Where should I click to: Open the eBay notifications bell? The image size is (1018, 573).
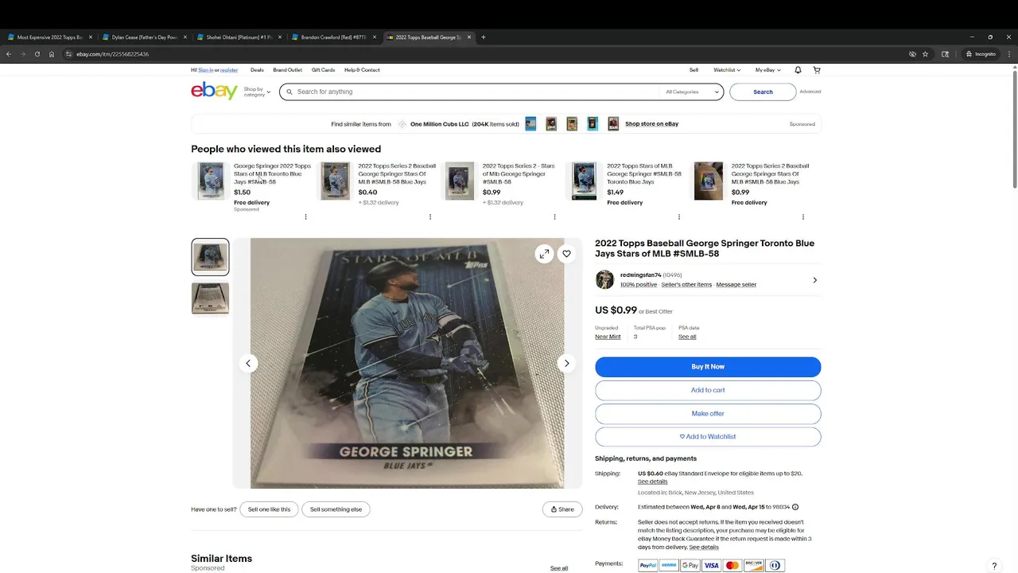(x=798, y=70)
